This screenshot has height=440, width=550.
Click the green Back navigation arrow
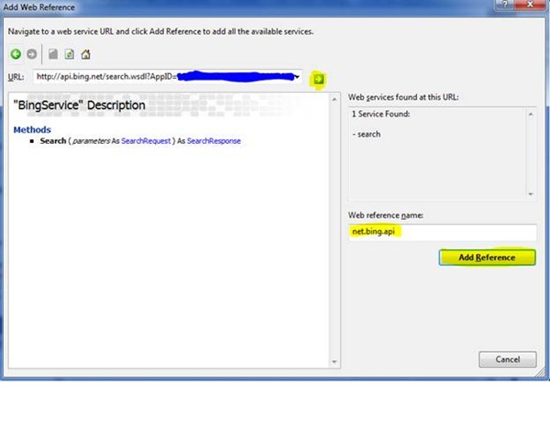pyautogui.click(x=16, y=54)
